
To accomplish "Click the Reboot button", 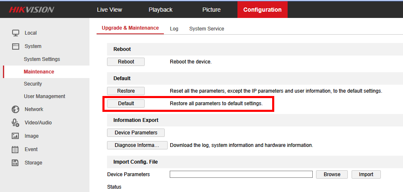I will [126, 62].
